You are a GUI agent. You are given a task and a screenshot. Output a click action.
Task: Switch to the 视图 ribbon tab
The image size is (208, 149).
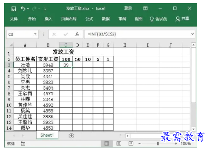click(139, 19)
